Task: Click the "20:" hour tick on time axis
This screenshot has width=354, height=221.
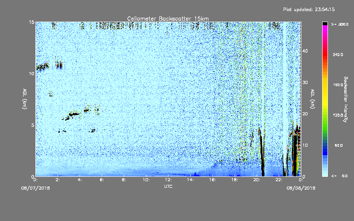Action: point(257,180)
